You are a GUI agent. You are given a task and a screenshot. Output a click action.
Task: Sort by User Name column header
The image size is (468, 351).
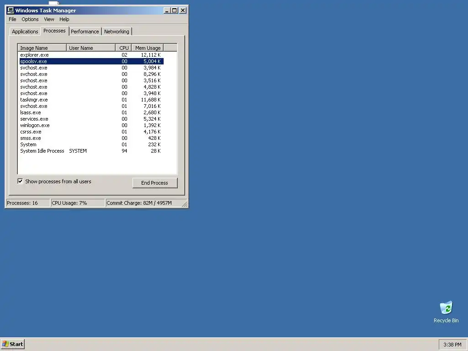91,48
